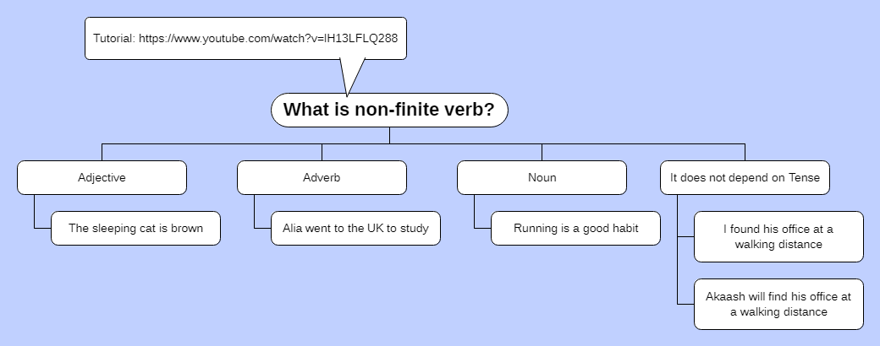
Task: Select the Noun topic node
Action: 542,178
